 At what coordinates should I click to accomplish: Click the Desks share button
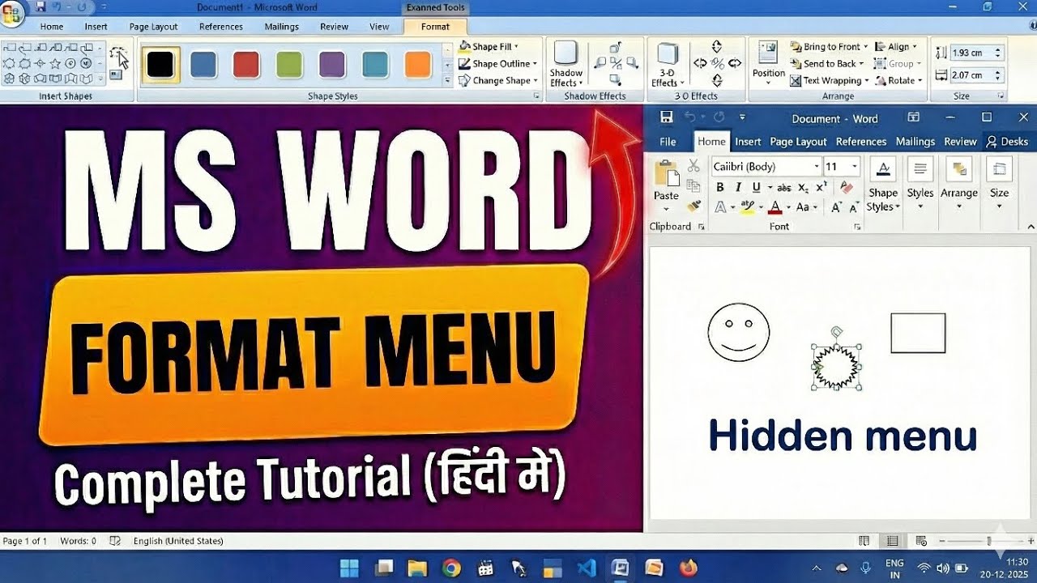pos(1007,142)
